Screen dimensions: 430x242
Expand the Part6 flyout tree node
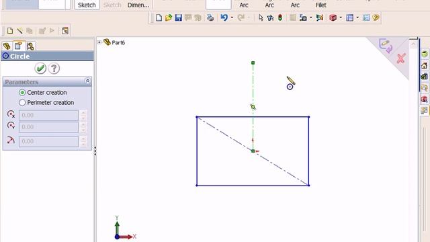coord(99,42)
